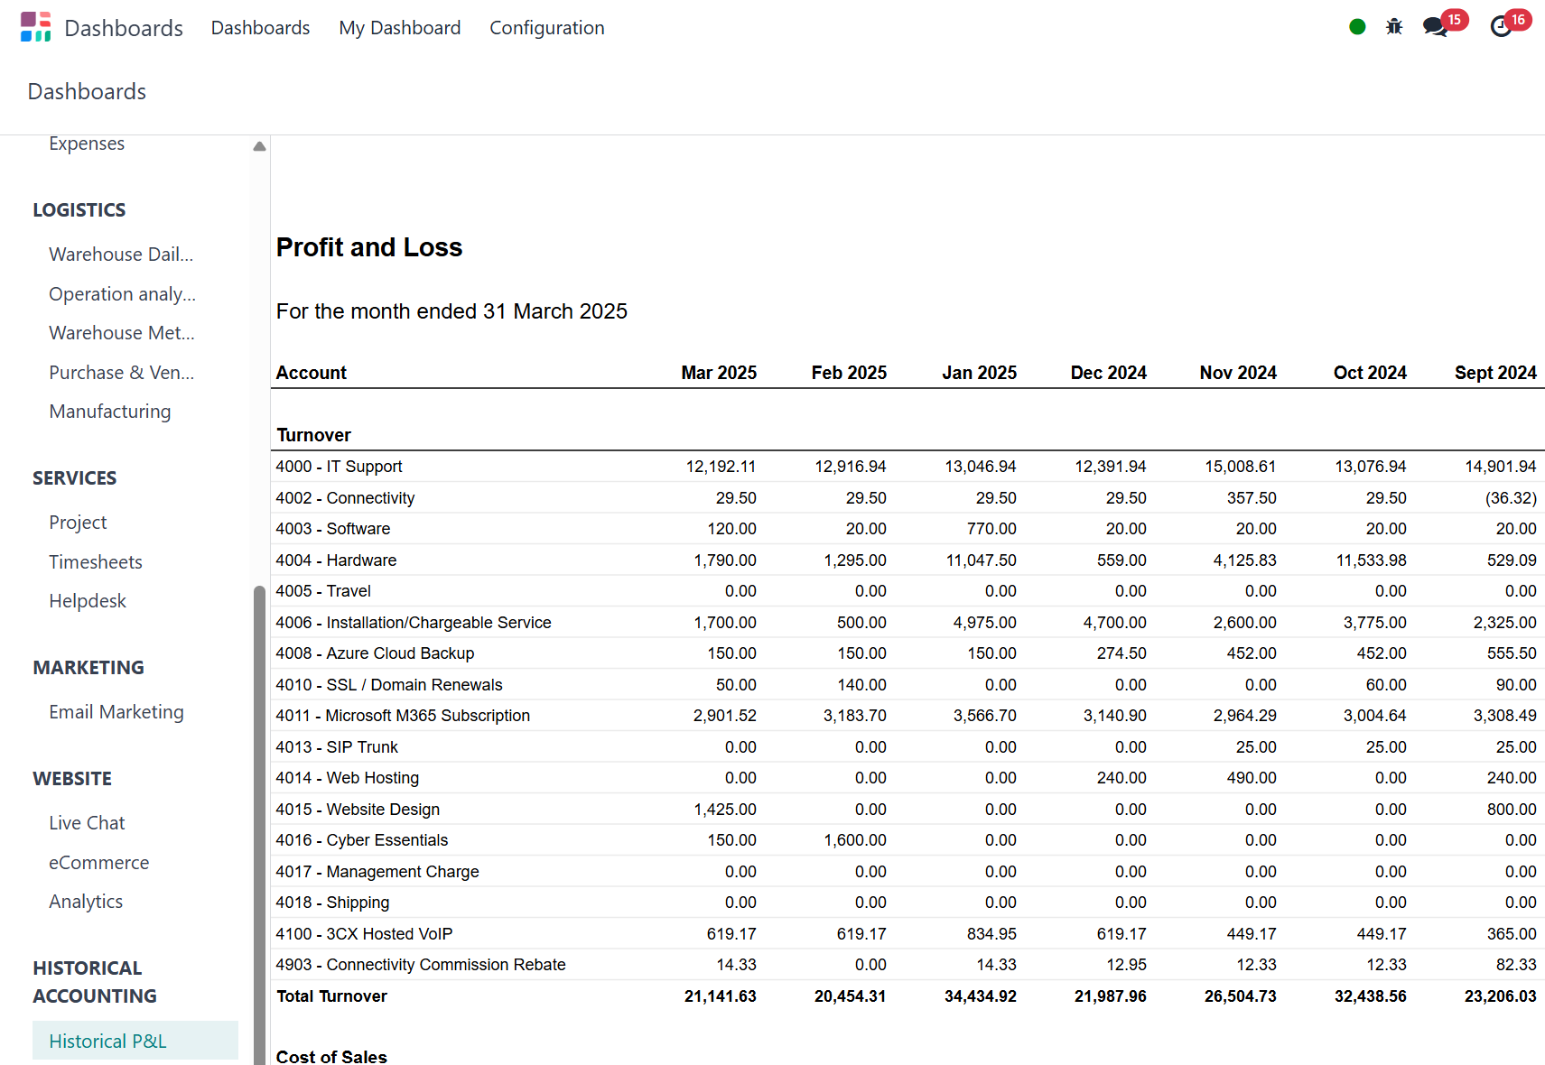Open the Live Chat dashboard
This screenshot has height=1065, width=1545.
(87, 823)
